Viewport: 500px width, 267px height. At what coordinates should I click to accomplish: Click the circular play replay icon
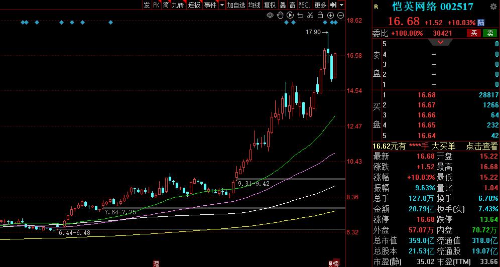(x=290, y=15)
